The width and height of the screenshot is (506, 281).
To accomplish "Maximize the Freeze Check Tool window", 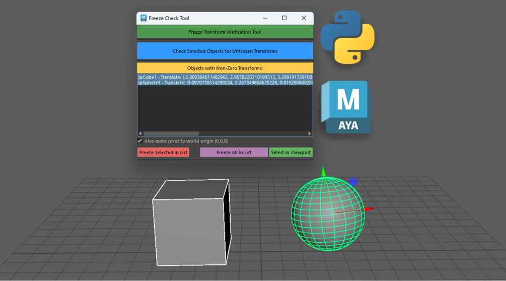I will tap(284, 18).
